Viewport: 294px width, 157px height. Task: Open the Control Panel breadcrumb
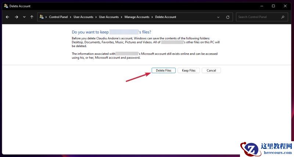pos(58,17)
